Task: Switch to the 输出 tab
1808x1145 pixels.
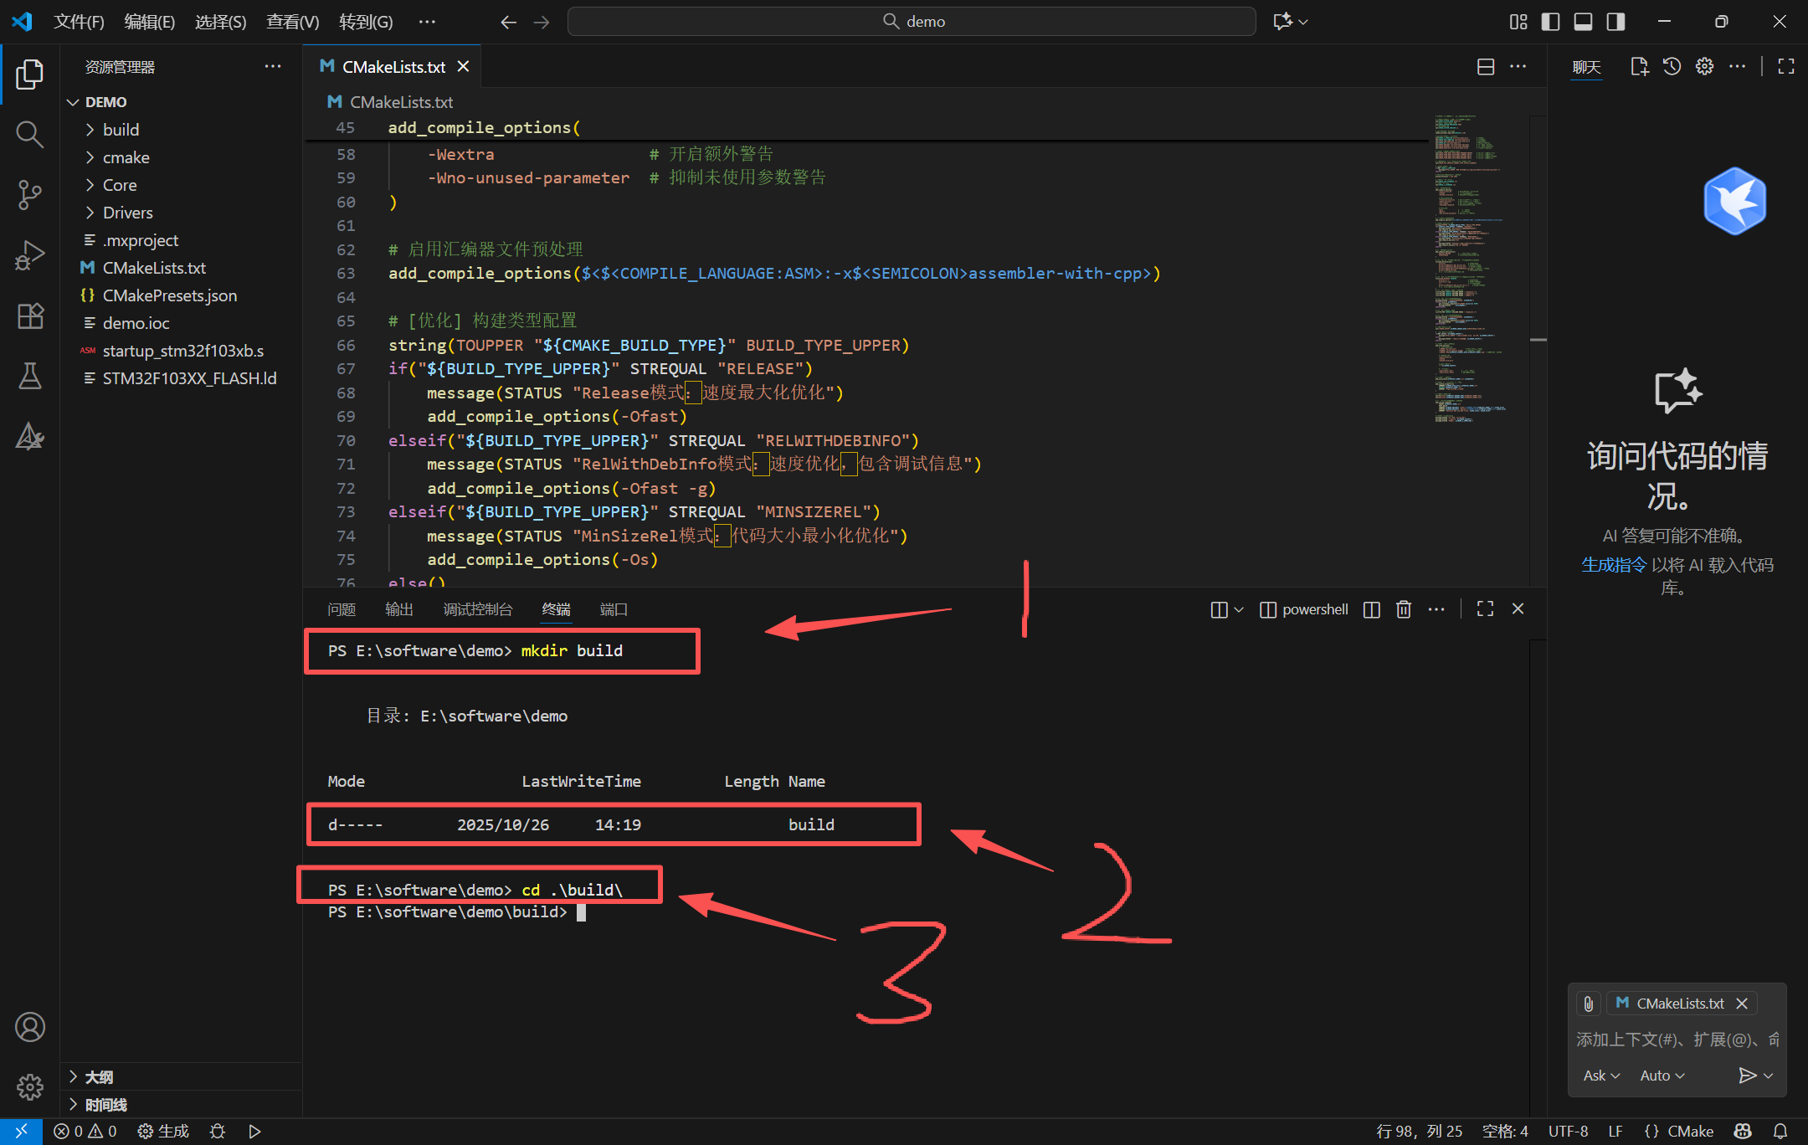Action: (x=399, y=609)
